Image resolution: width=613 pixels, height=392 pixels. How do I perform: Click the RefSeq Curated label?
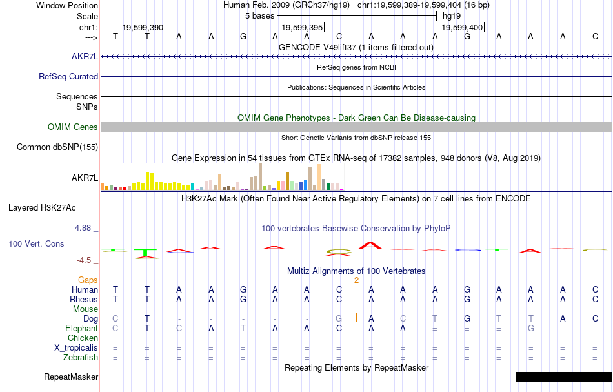(x=68, y=76)
